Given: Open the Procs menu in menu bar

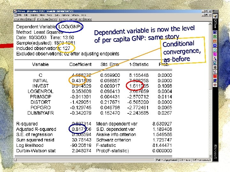Looking at the screenshot, I should [x=49, y=15].
